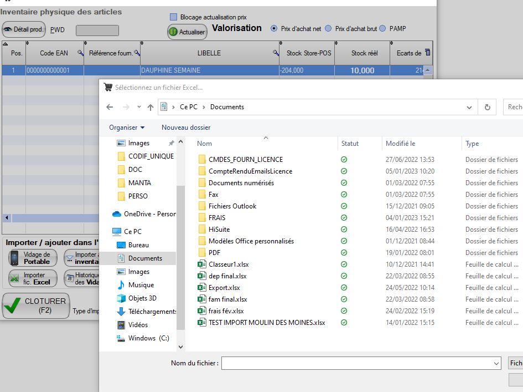Click the Vidage de Portable button

[32, 258]
